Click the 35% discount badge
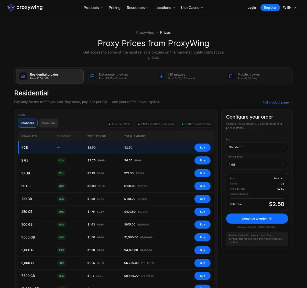This screenshot has height=288, width=307. point(61,224)
